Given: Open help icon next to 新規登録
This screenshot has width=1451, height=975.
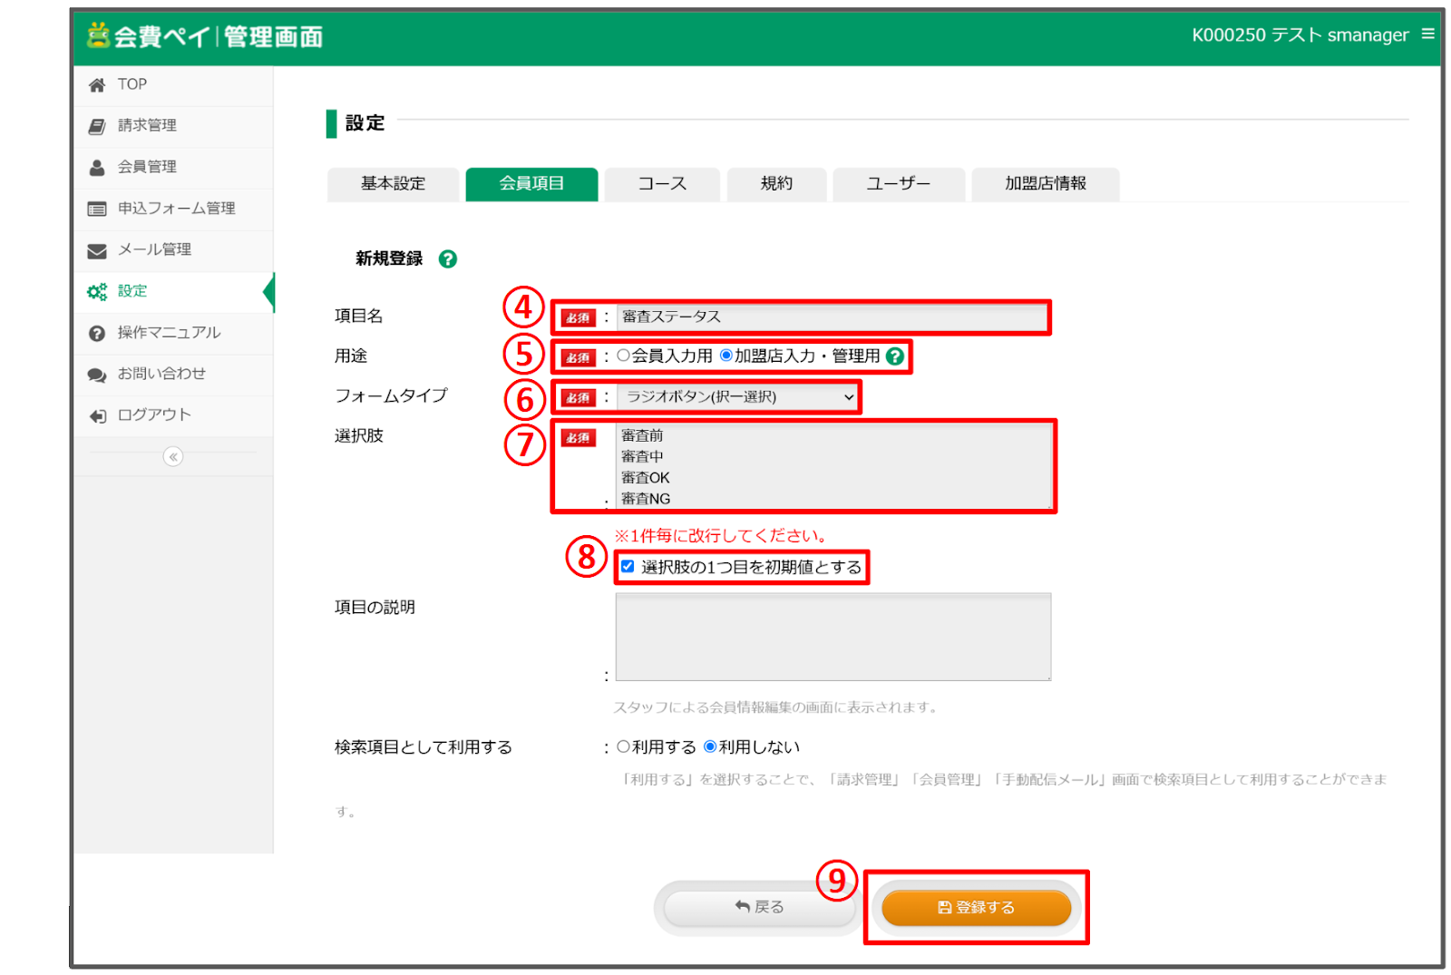Looking at the screenshot, I should coord(447,259).
